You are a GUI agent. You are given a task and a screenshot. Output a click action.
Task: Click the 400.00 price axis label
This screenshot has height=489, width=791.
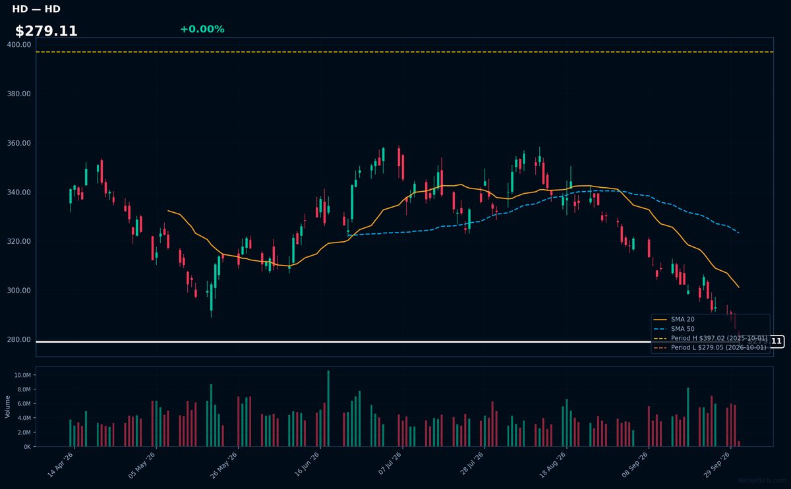19,44
